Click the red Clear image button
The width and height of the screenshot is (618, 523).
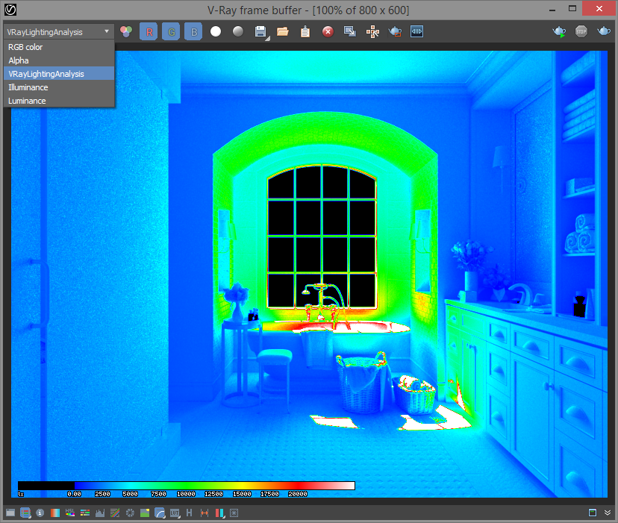(x=328, y=32)
